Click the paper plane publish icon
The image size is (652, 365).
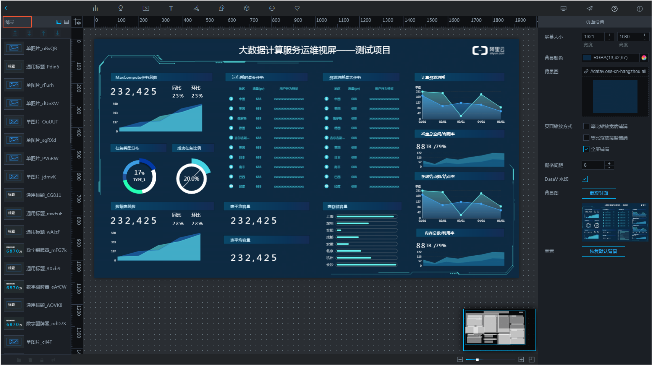(x=590, y=8)
